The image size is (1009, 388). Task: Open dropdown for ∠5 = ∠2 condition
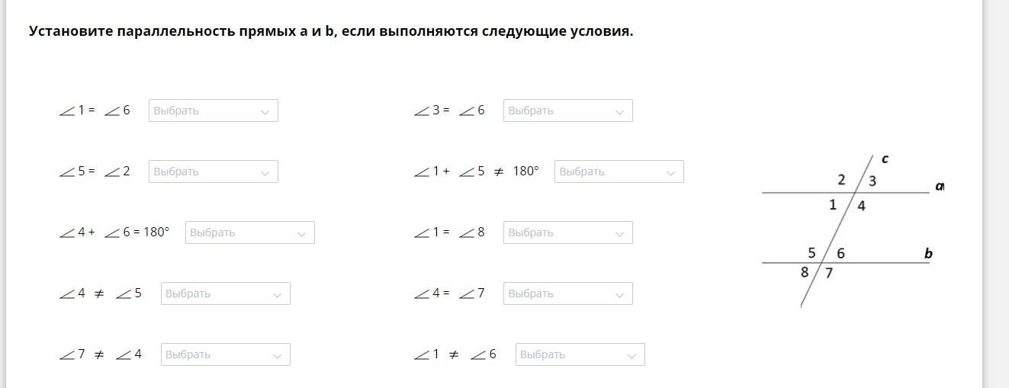point(214,172)
